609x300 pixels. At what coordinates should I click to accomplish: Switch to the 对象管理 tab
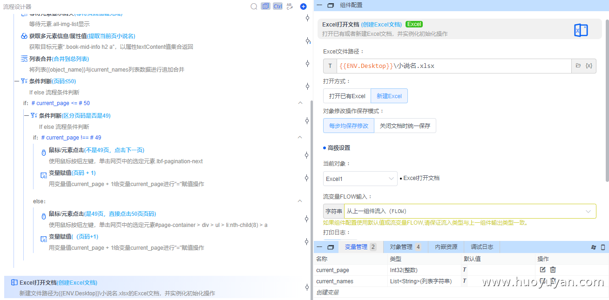pyautogui.click(x=405, y=247)
